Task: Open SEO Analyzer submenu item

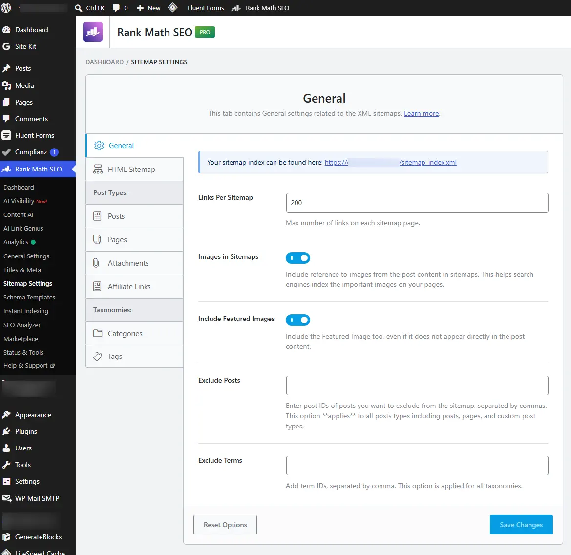Action: tap(22, 325)
